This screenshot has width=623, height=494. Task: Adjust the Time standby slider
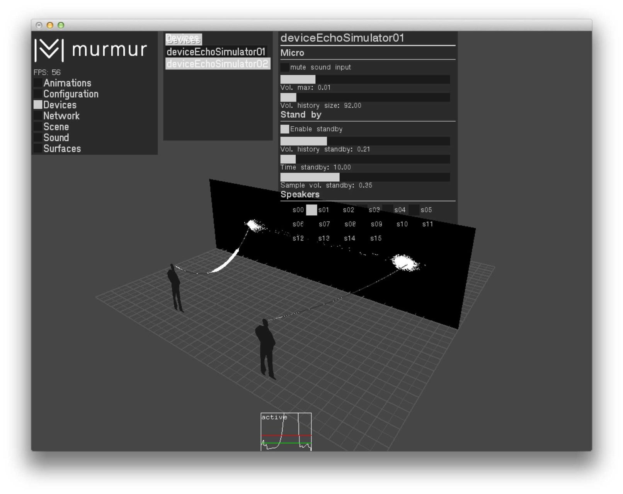point(365,159)
